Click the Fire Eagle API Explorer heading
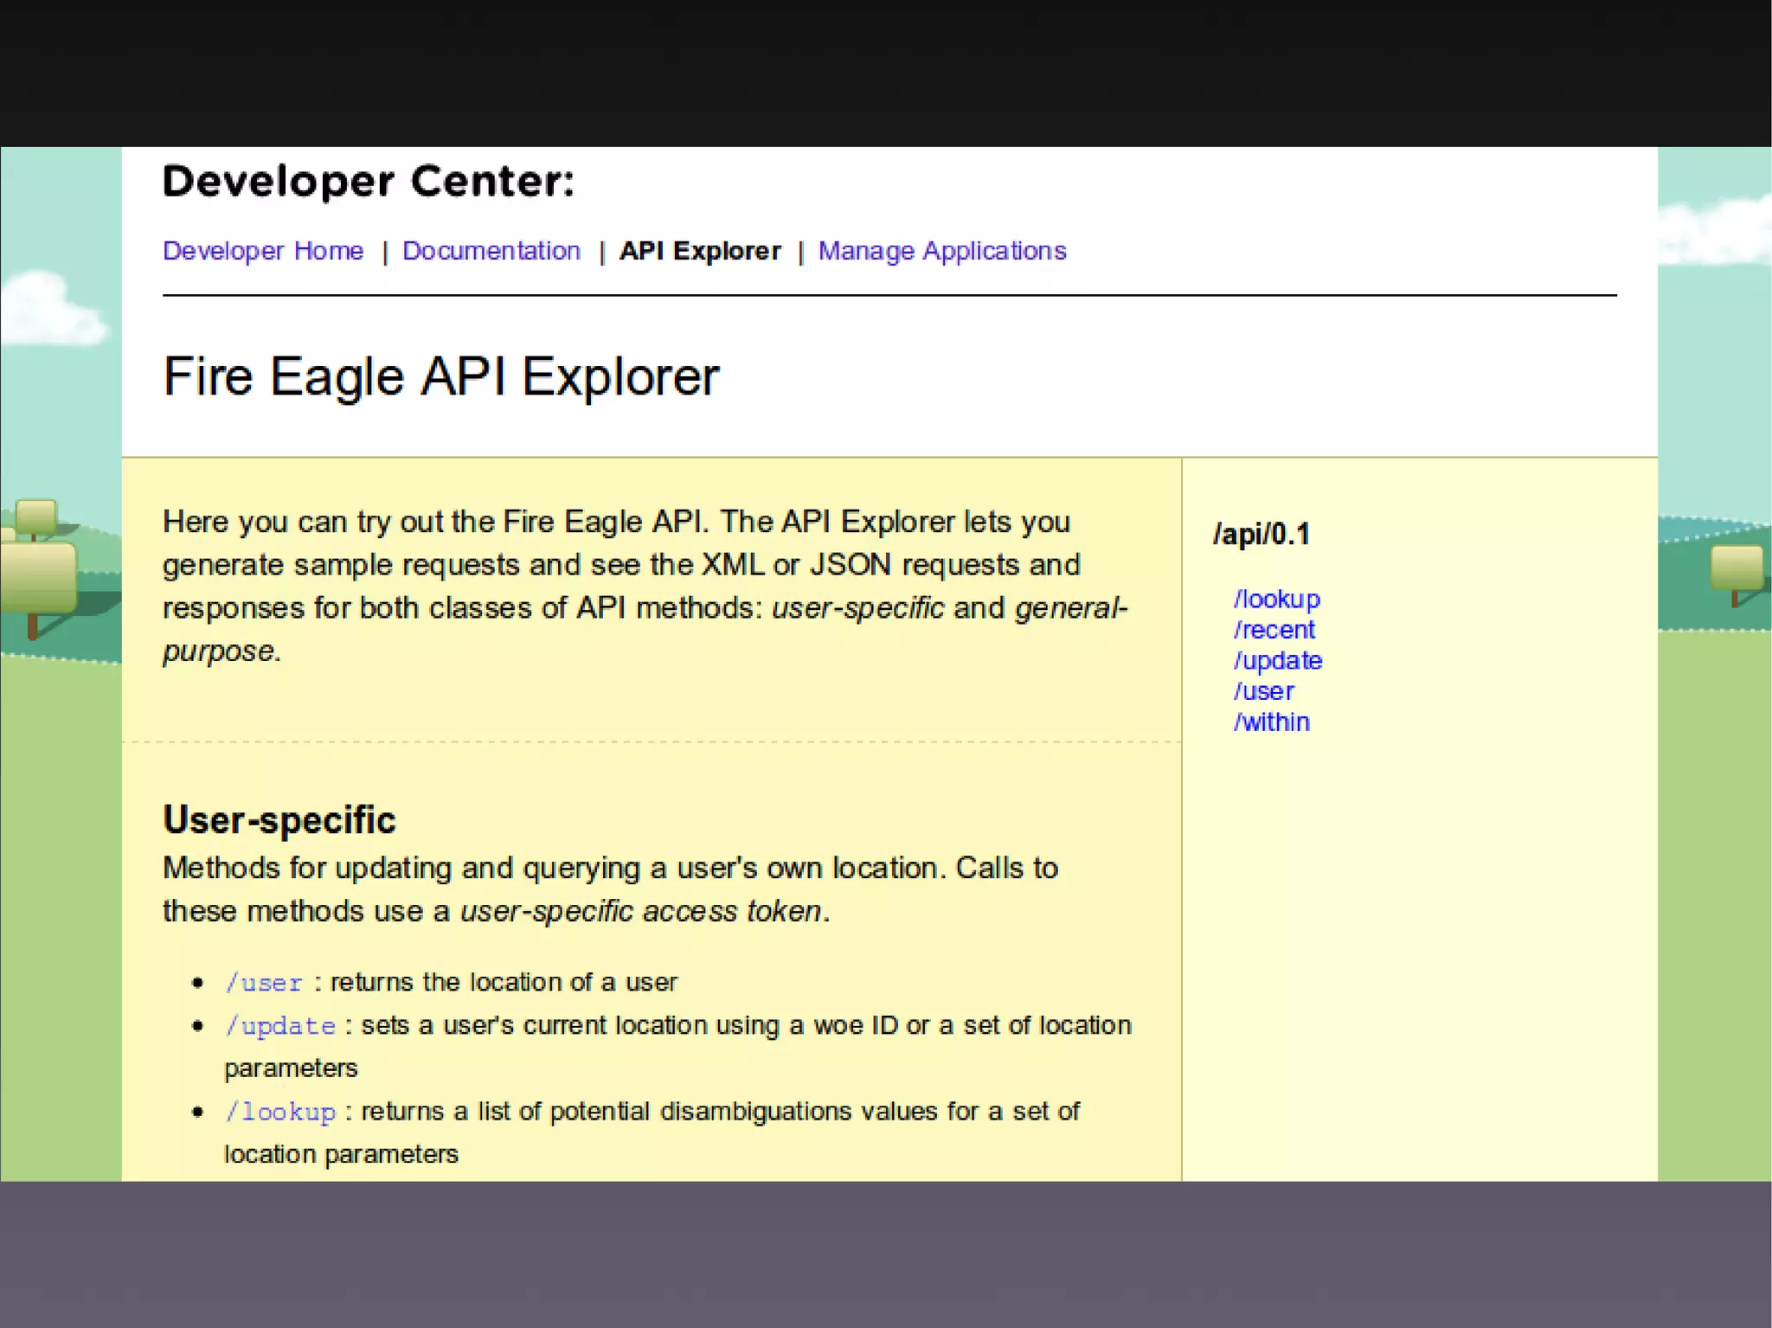 [x=440, y=377]
